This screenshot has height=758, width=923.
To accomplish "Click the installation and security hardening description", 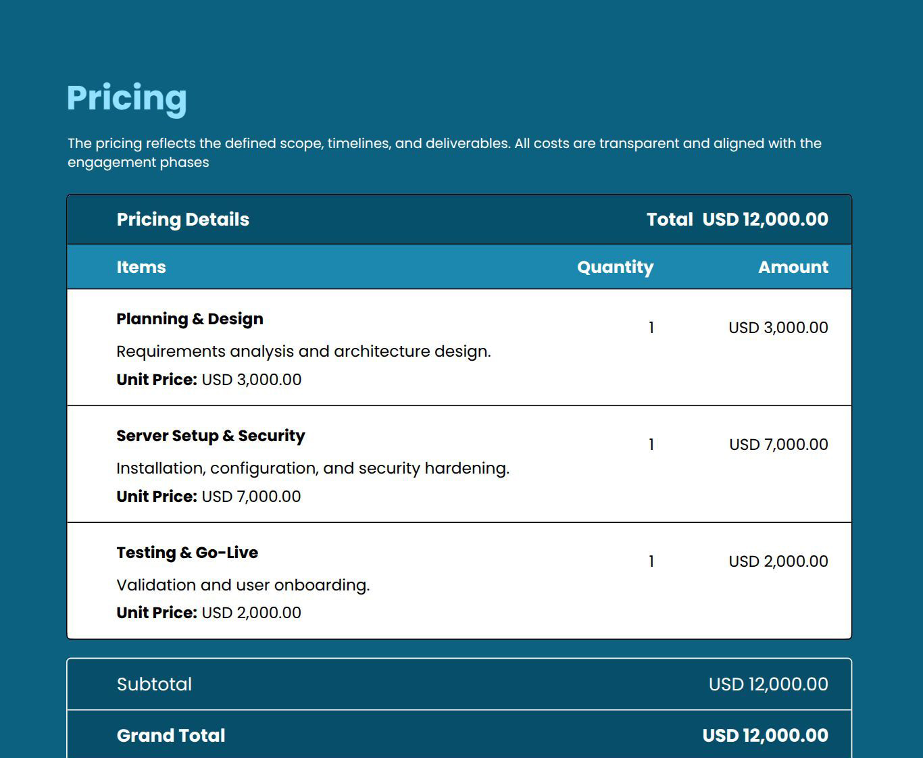I will click(313, 468).
